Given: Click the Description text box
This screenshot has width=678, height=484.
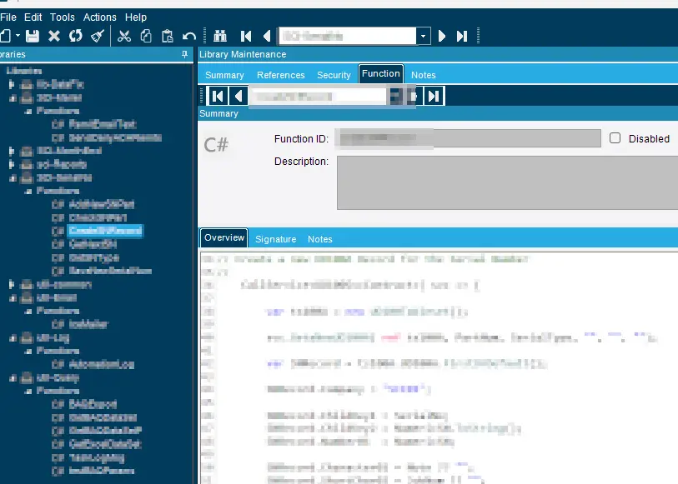Looking at the screenshot, I should [x=507, y=182].
